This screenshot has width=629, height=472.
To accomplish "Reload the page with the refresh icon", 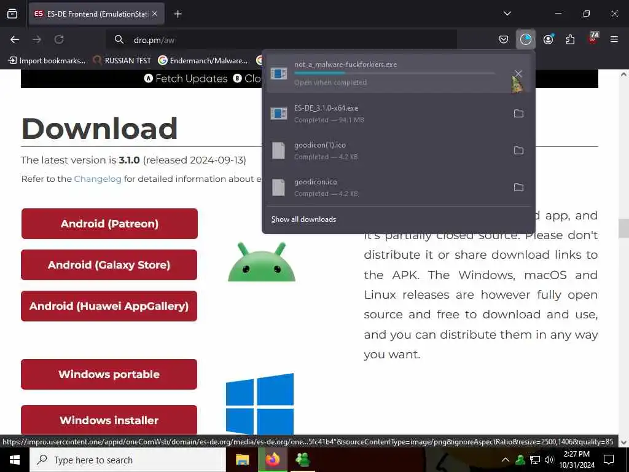I will click(x=59, y=39).
